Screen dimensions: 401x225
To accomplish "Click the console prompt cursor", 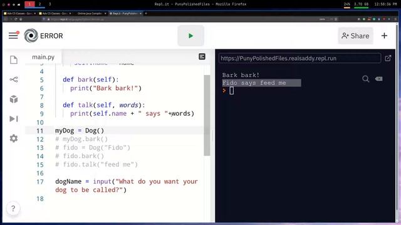I will 231,90.
